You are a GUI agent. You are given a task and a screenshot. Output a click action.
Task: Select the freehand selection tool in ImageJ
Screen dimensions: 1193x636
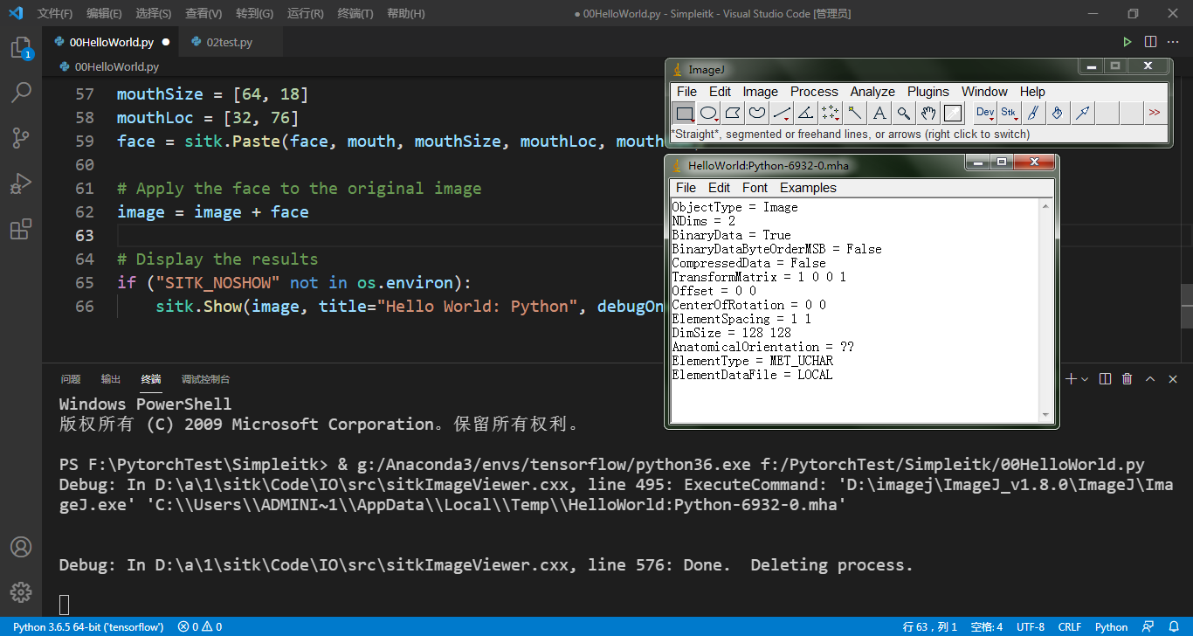pos(756,113)
